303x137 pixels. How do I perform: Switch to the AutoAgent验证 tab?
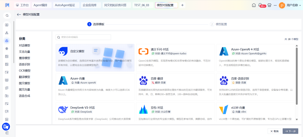65,5
